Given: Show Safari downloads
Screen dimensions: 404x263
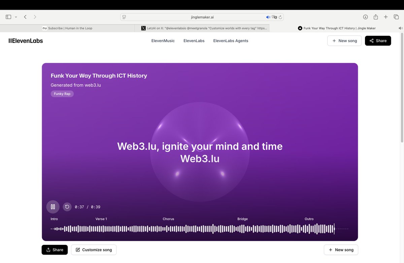Looking at the screenshot, I should coord(365,17).
